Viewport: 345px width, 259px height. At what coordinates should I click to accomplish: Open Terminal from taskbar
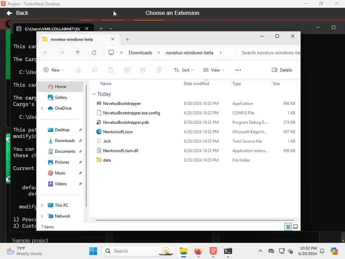point(228,251)
